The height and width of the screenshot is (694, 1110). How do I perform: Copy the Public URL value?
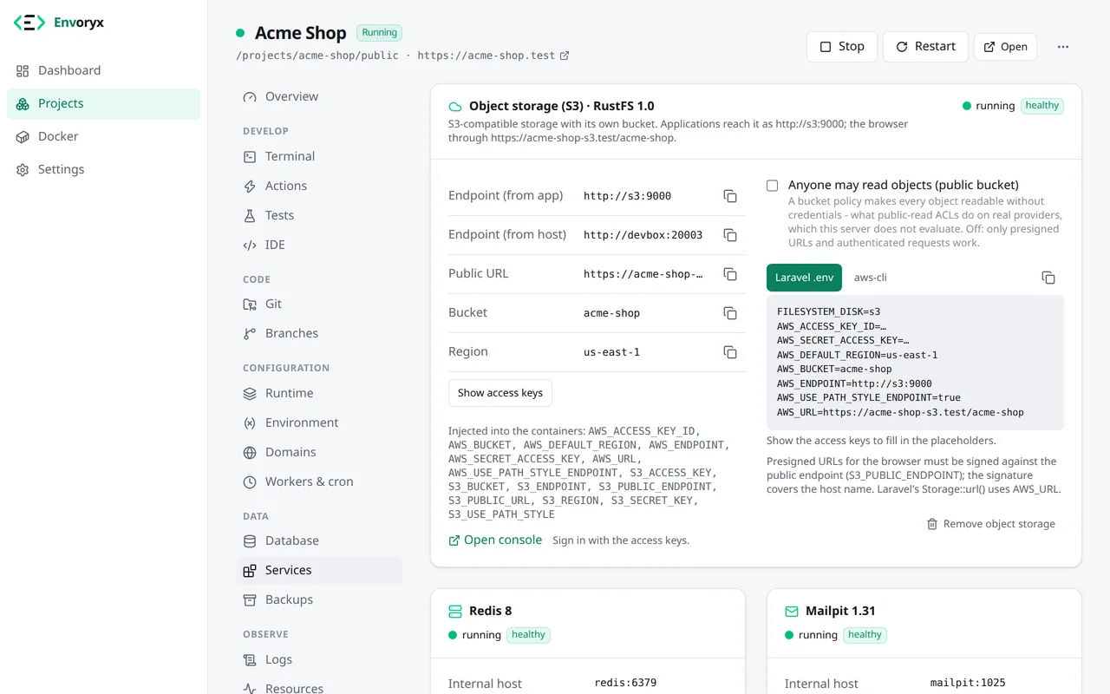[730, 274]
